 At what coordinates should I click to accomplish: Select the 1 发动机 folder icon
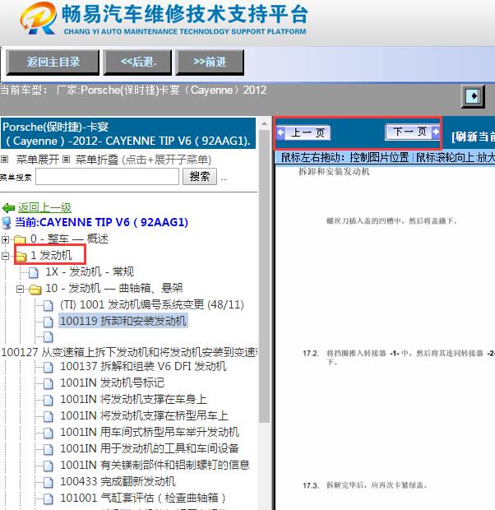click(21, 256)
